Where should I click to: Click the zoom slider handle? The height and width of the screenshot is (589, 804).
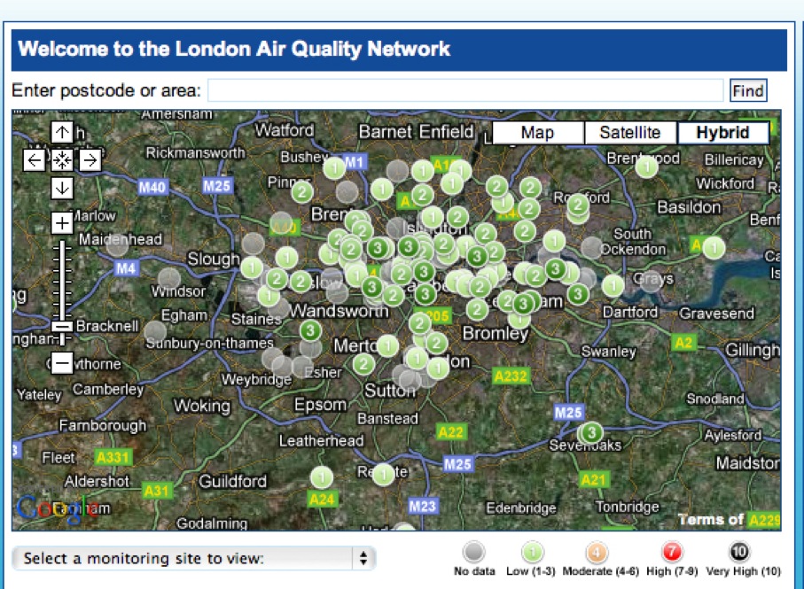61,326
